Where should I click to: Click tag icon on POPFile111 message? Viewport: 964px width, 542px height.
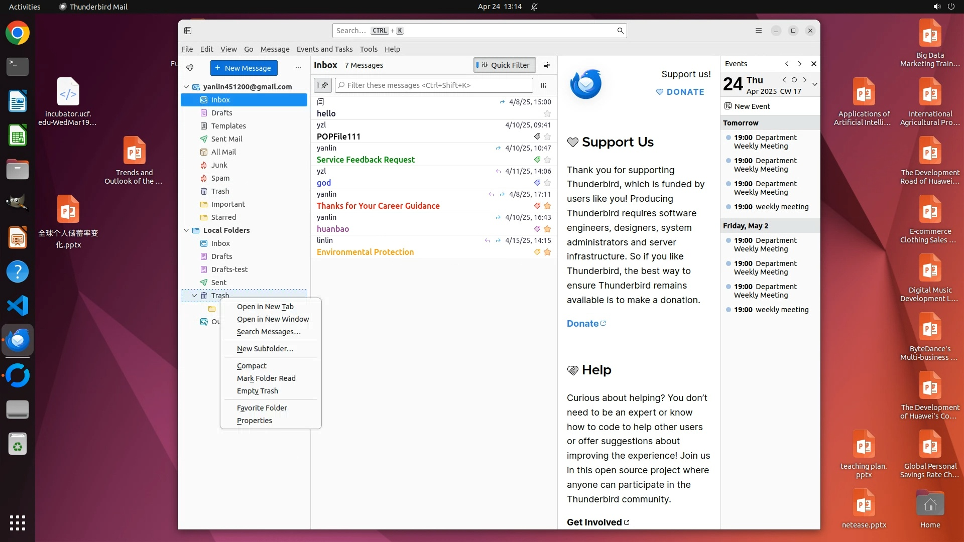tap(537, 137)
